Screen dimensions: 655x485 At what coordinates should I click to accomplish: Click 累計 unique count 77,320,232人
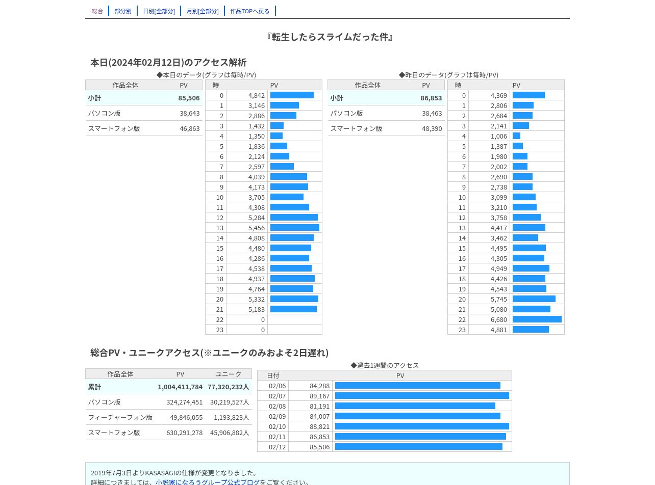pyautogui.click(x=229, y=387)
